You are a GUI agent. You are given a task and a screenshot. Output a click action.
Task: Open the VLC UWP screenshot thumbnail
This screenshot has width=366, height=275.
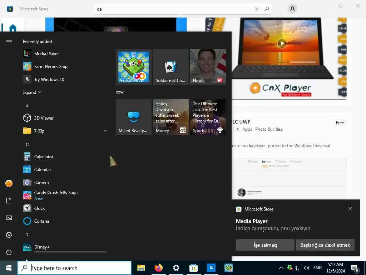point(289,179)
